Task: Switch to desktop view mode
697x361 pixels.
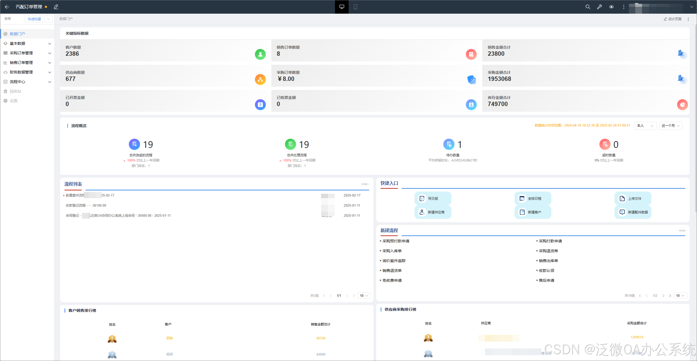Action: coord(342,7)
